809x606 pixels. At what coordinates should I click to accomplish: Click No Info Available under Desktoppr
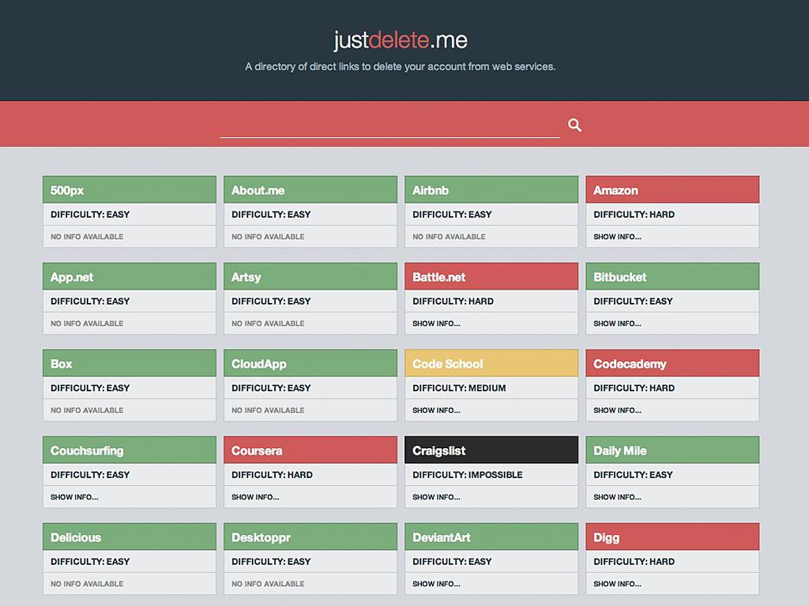pyautogui.click(x=268, y=584)
